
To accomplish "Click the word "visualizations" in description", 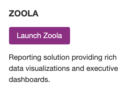I will (48, 68).
